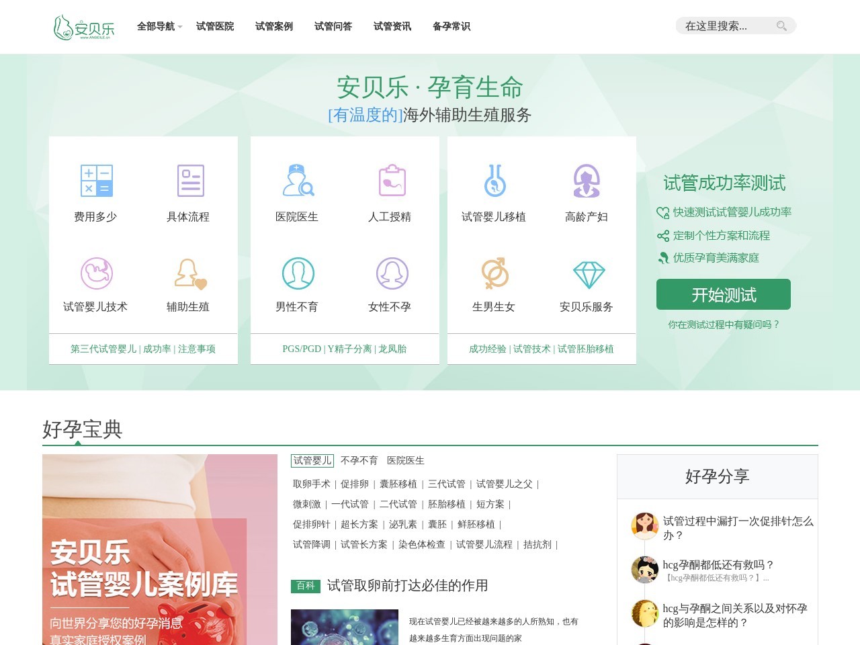Open the Y精子分离 link
Image resolution: width=860 pixels, height=645 pixels.
349,349
